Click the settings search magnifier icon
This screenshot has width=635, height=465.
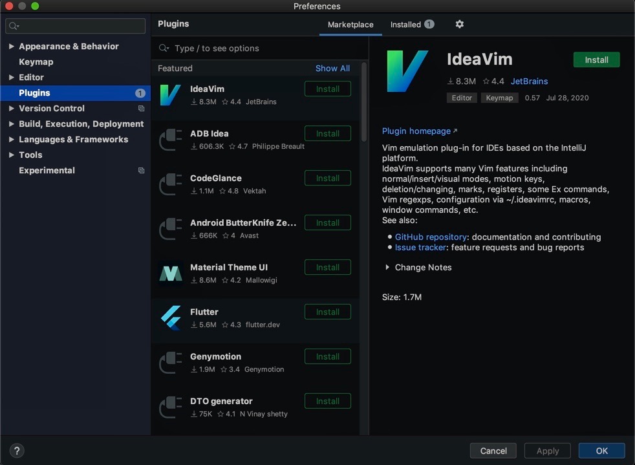tap(14, 26)
